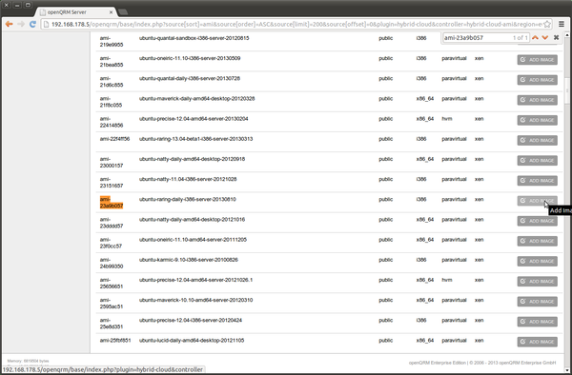This screenshot has height=375, width=572.
Task: Add image ubuntu-oneiric-11.10-amd64-server-20111205
Action: click(x=537, y=241)
